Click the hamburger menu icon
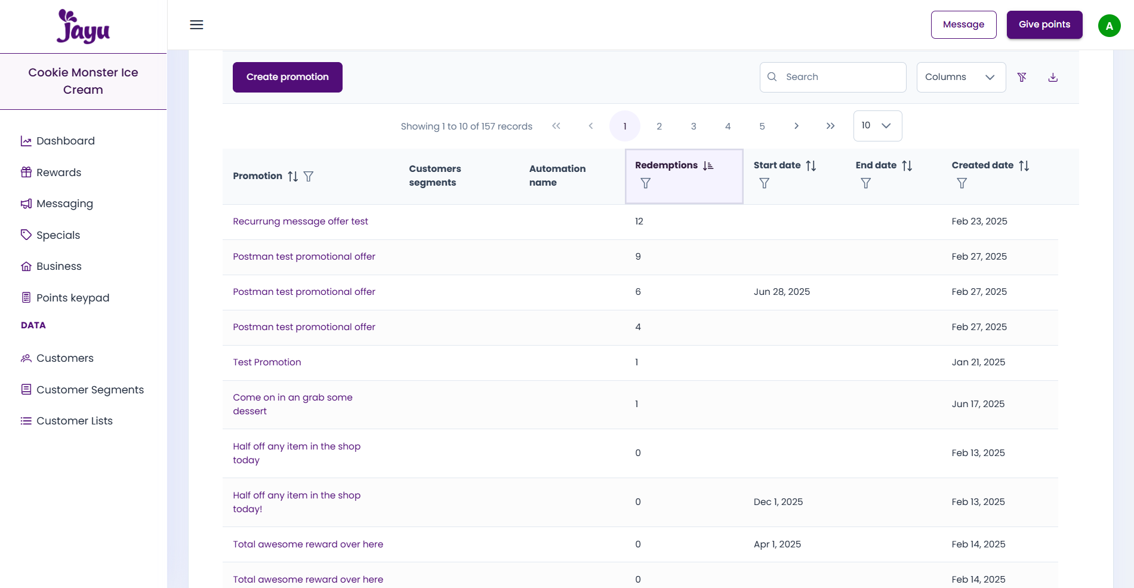Image resolution: width=1134 pixels, height=588 pixels. (196, 24)
